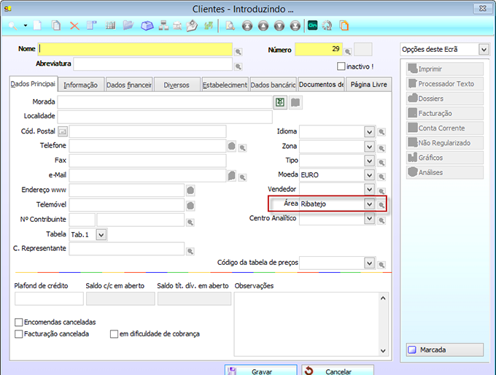This screenshot has width=496, height=375.
Task: Click lookup icon next to Número field
Action: tap(348, 52)
